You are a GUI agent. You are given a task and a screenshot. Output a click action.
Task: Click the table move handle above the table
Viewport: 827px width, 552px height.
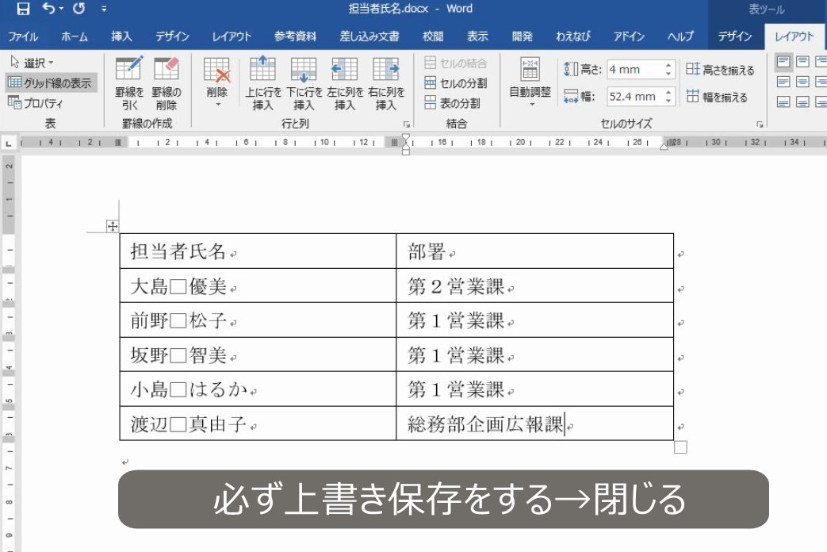click(114, 224)
